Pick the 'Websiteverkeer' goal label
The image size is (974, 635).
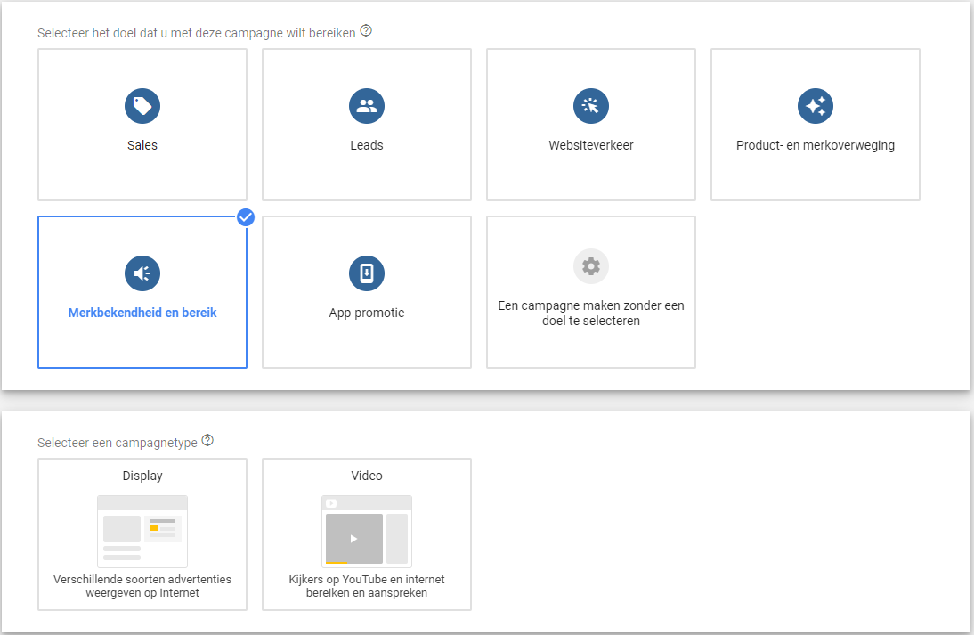(x=591, y=145)
